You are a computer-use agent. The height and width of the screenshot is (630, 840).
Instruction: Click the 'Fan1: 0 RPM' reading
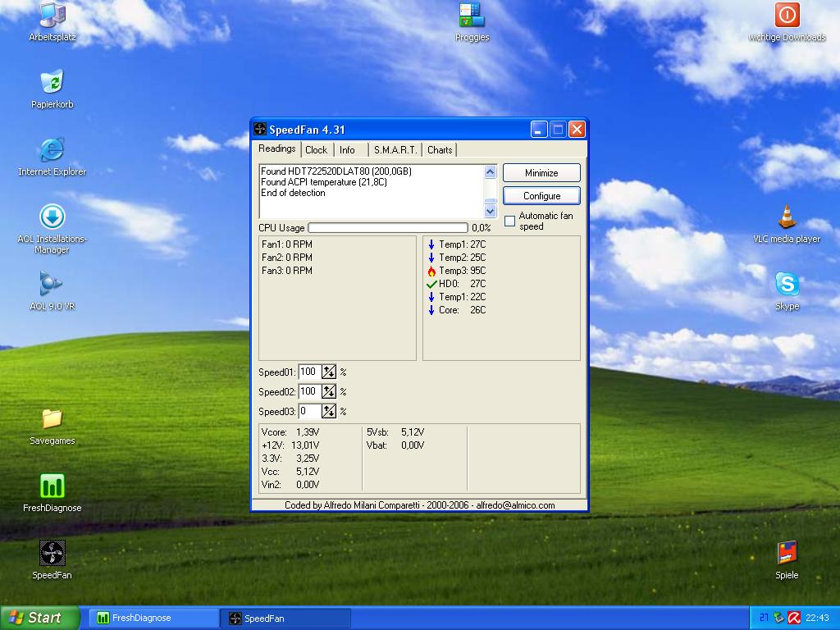click(x=287, y=244)
